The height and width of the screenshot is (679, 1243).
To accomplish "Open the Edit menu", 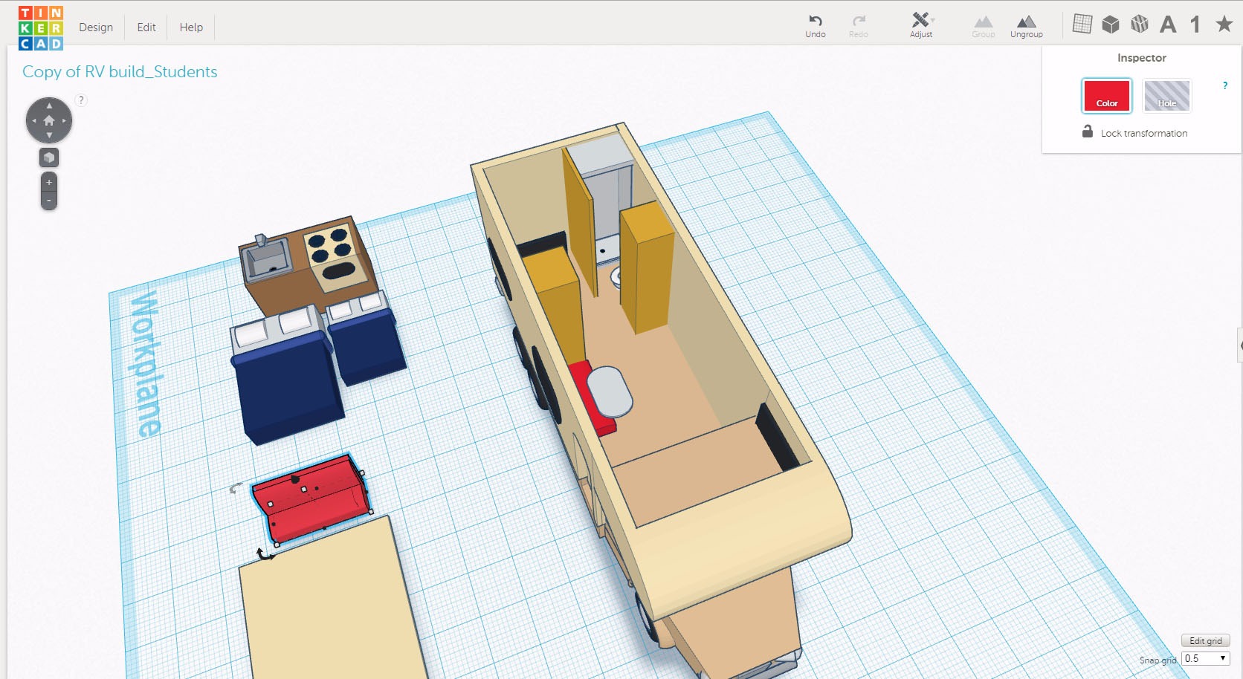I will click(146, 27).
